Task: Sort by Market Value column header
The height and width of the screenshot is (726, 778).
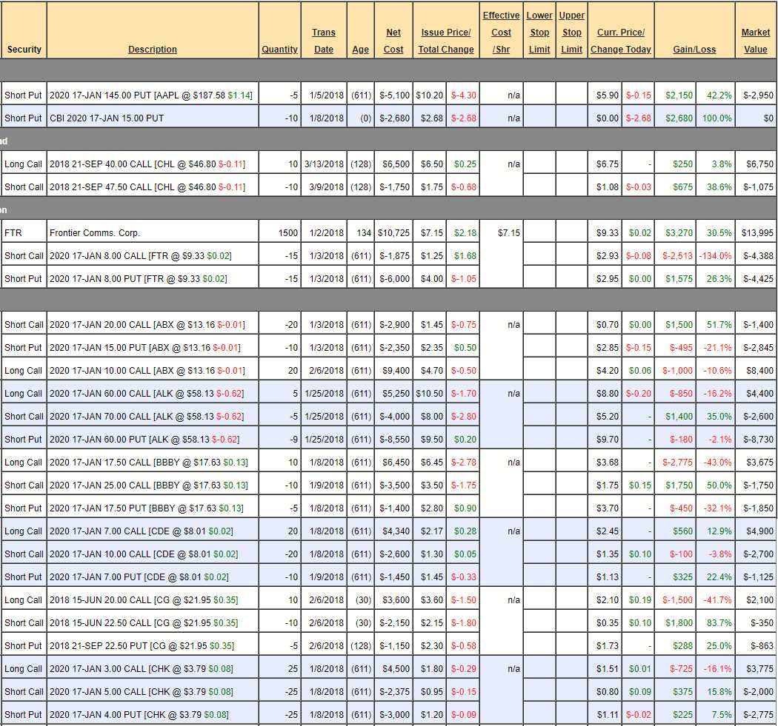Action: pyautogui.click(x=756, y=41)
